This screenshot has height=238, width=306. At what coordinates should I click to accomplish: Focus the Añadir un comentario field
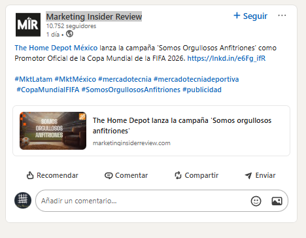161,201
